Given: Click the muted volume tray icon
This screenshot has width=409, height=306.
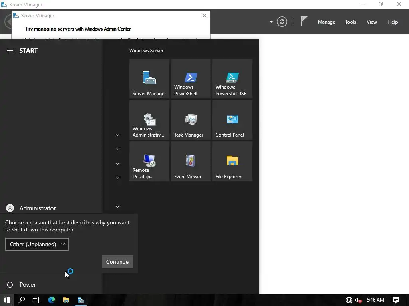Looking at the screenshot, I should click(359, 300).
